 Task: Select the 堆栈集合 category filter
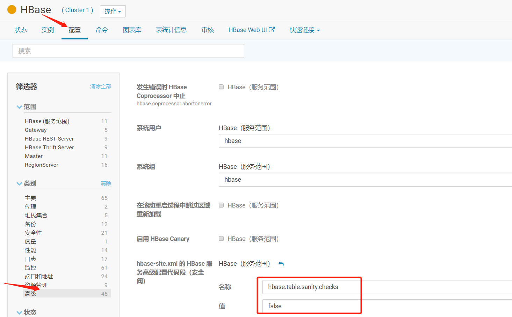(x=36, y=215)
